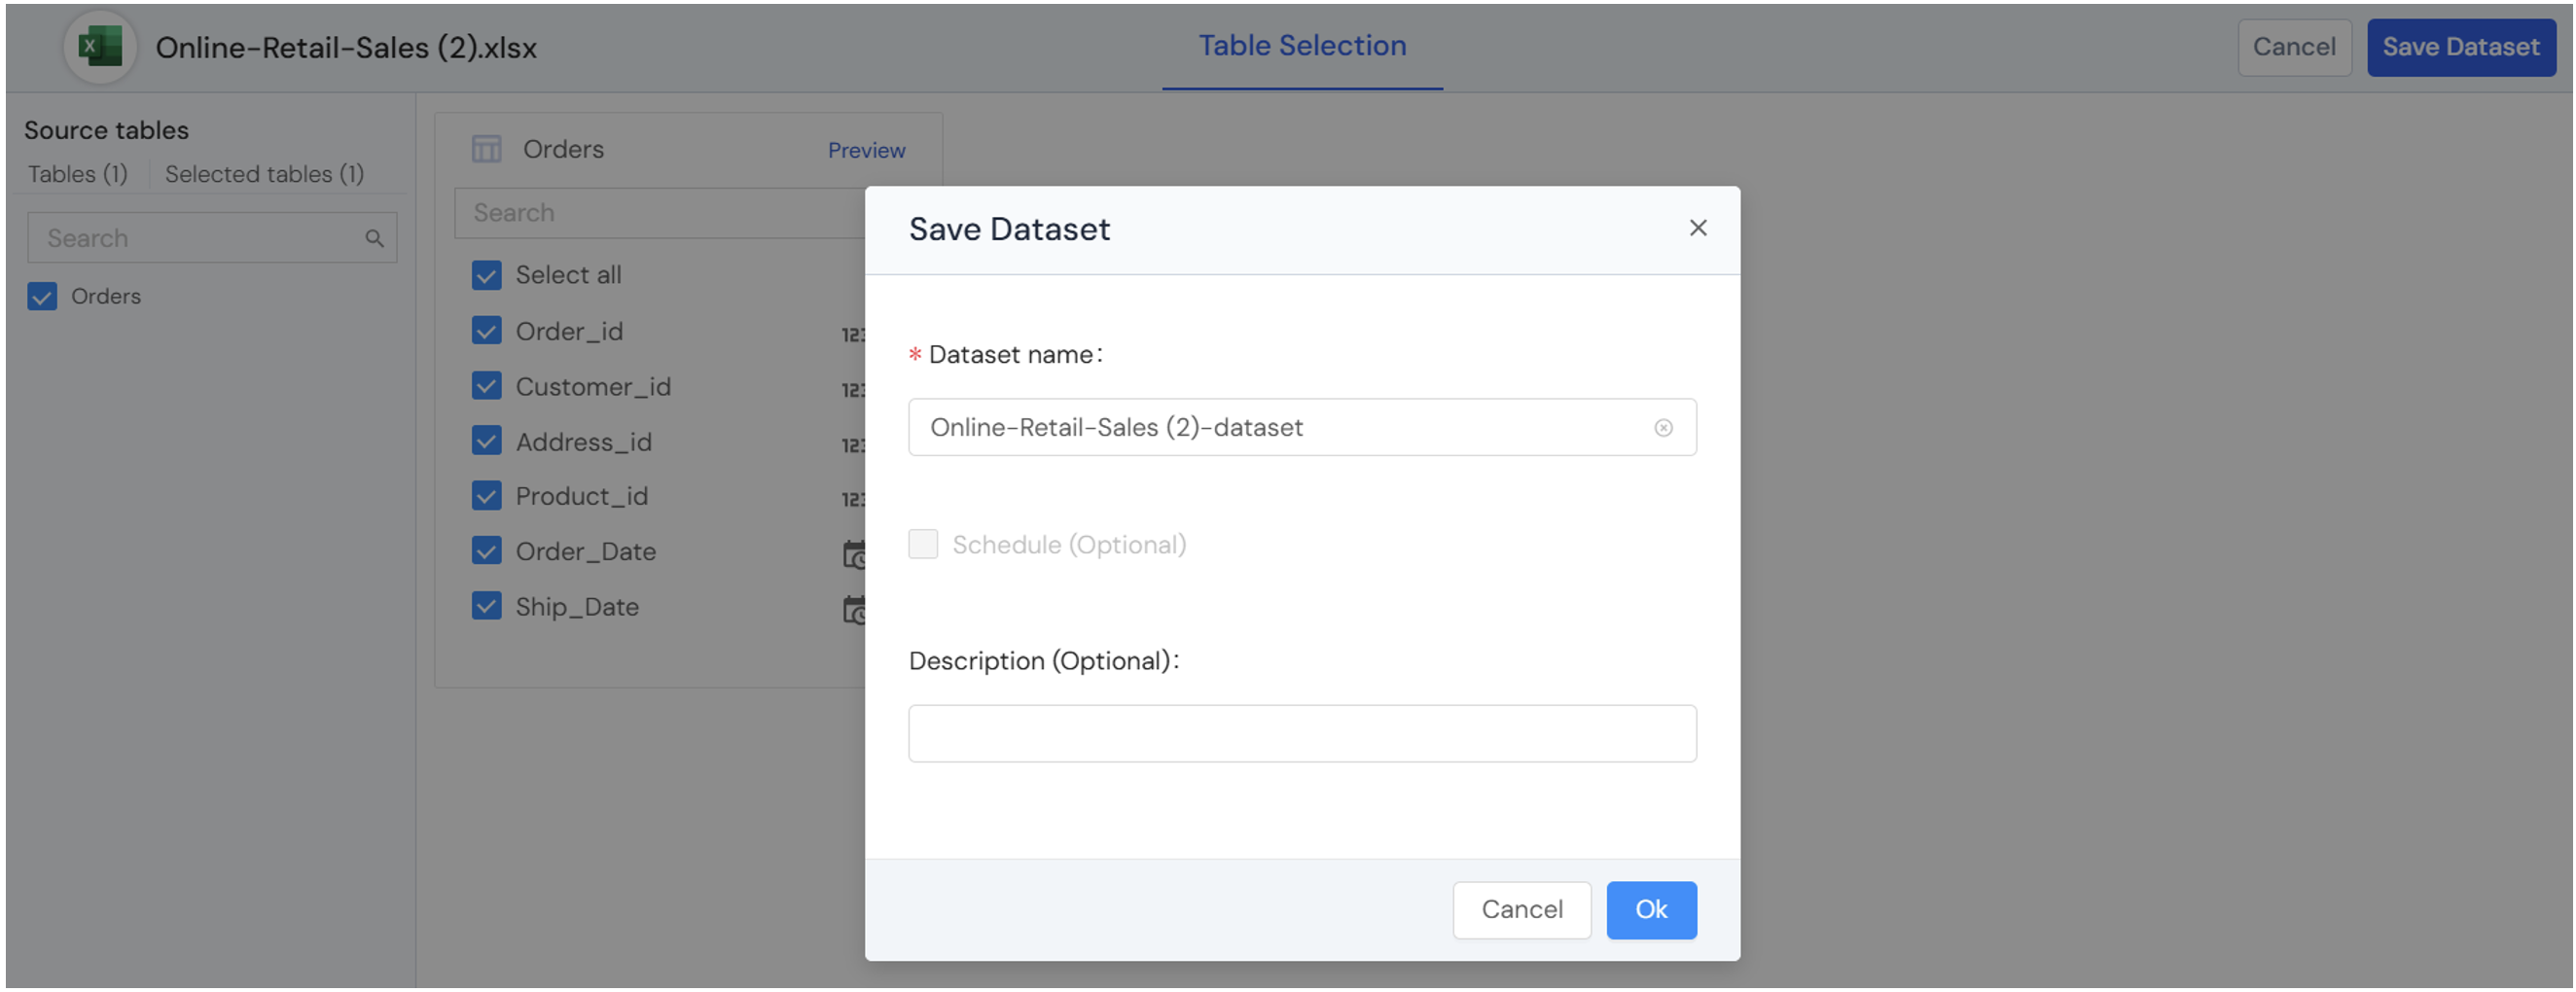Clear the dataset name field with the clear icon

(1662, 428)
